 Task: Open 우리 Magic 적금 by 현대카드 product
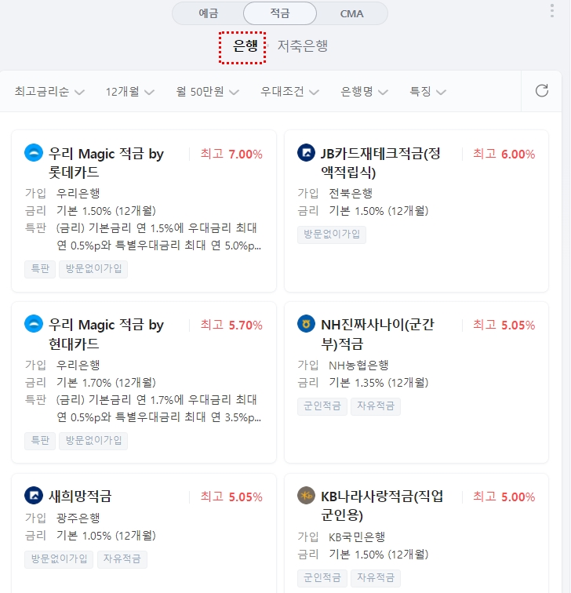(106, 334)
